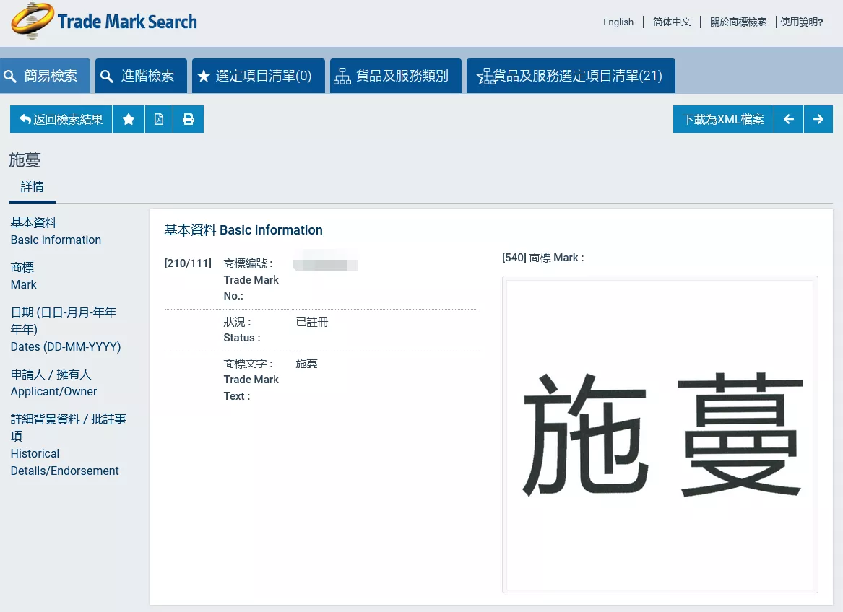The height and width of the screenshot is (612, 843).
Task: Open 選定項目清單(0) tab
Action: (259, 76)
